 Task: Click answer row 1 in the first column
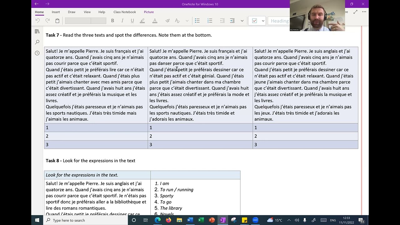pos(96,127)
